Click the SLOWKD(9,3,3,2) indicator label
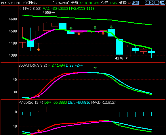Screen dimensions: 166x135 pyautogui.click(x=33, y=65)
